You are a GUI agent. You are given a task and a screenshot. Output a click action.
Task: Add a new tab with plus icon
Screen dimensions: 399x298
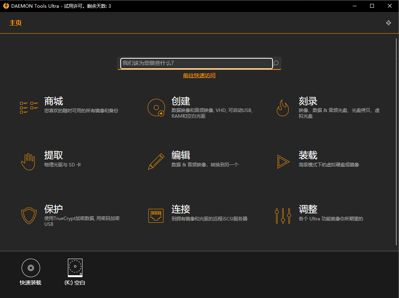coord(388,23)
